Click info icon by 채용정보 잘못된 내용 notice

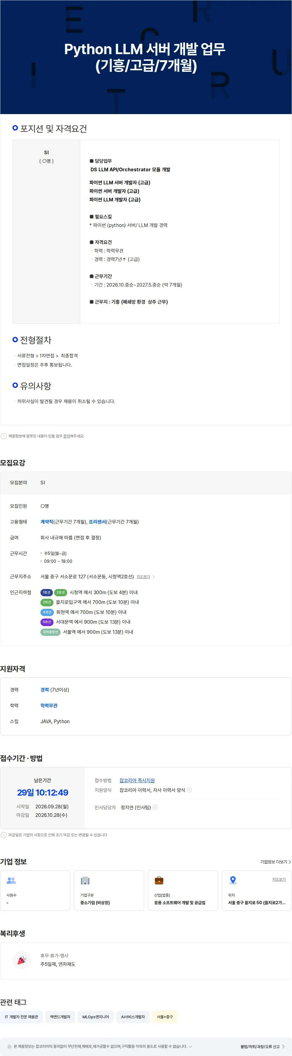point(4,436)
